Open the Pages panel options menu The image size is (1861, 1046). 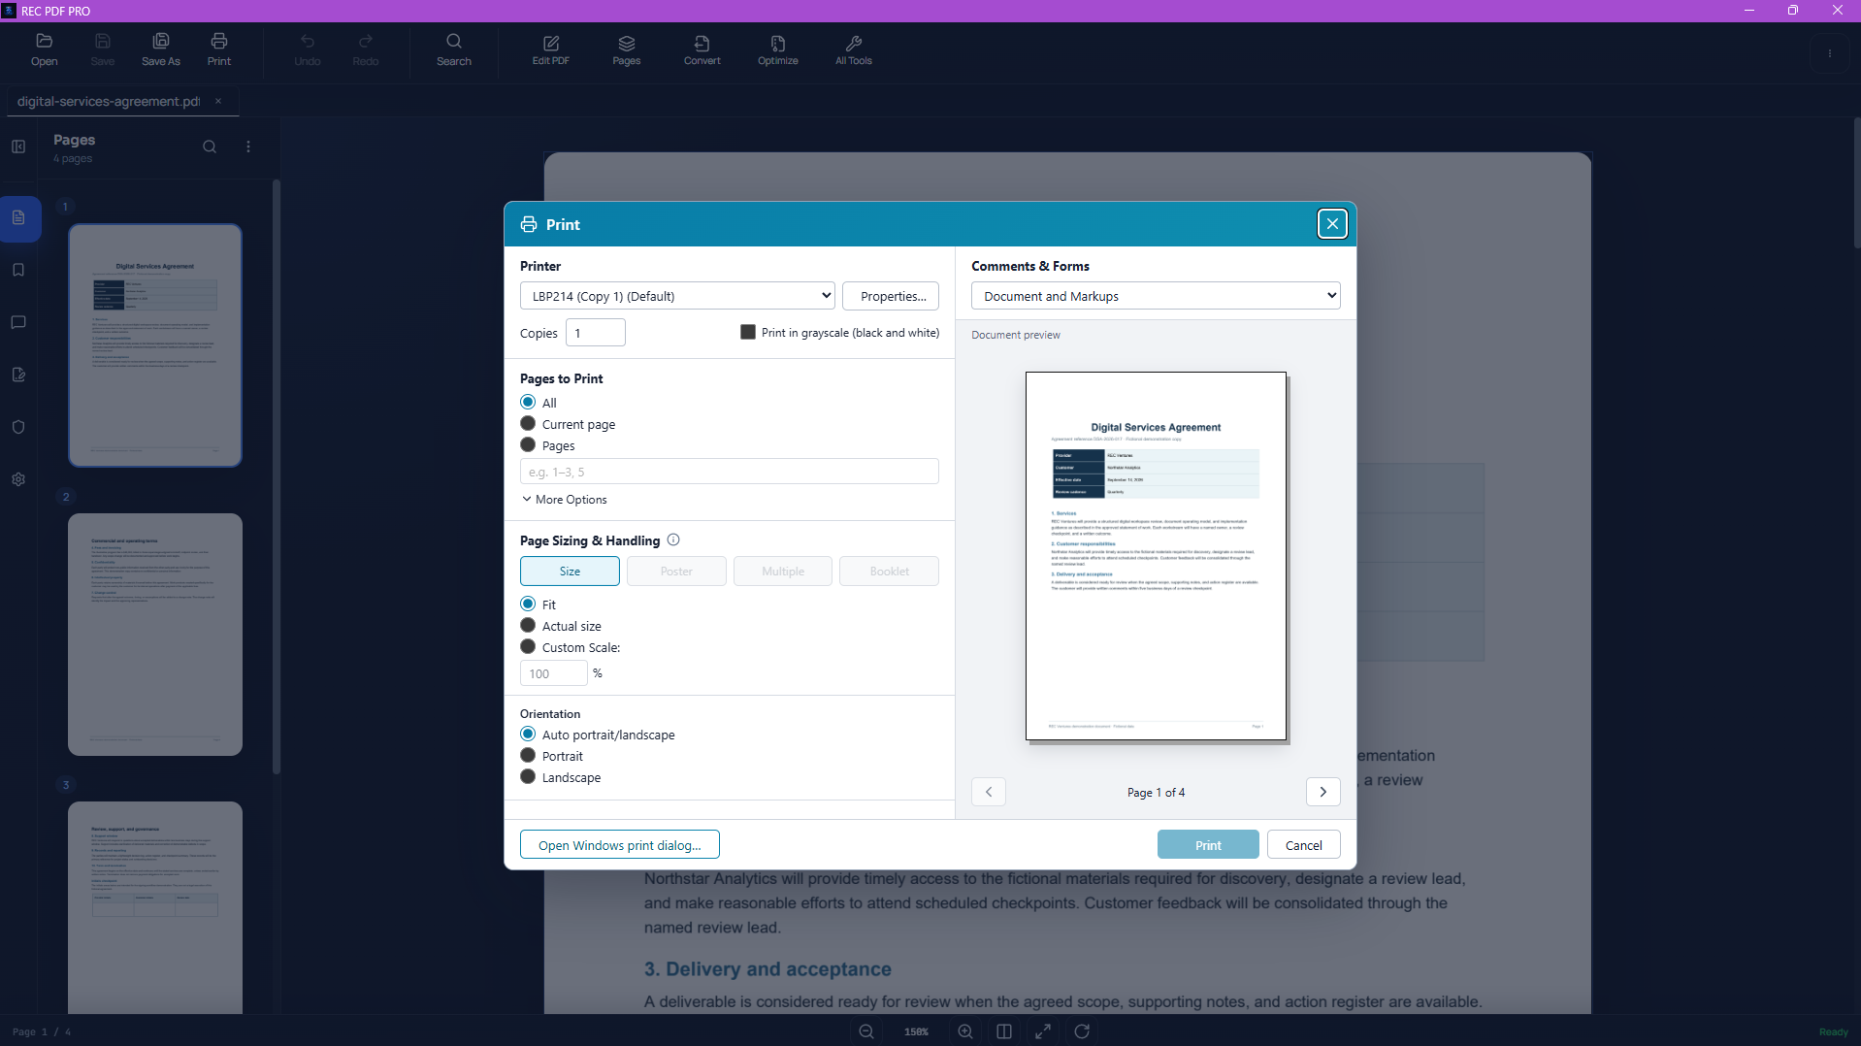click(248, 147)
